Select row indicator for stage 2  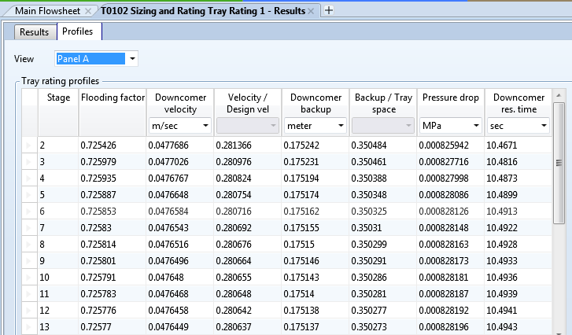tap(30, 145)
